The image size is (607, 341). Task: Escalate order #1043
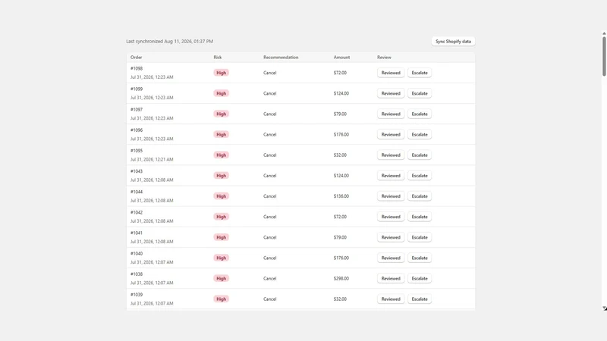pos(420,176)
